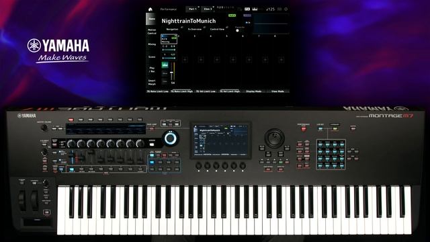Image resolution: width=430 pixels, height=242 pixels.
Task: Tap TG Note Limit High label
Action: coord(182,91)
